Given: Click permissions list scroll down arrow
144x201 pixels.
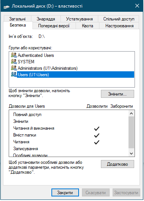Looking at the screenshot, I should tap(132, 154).
